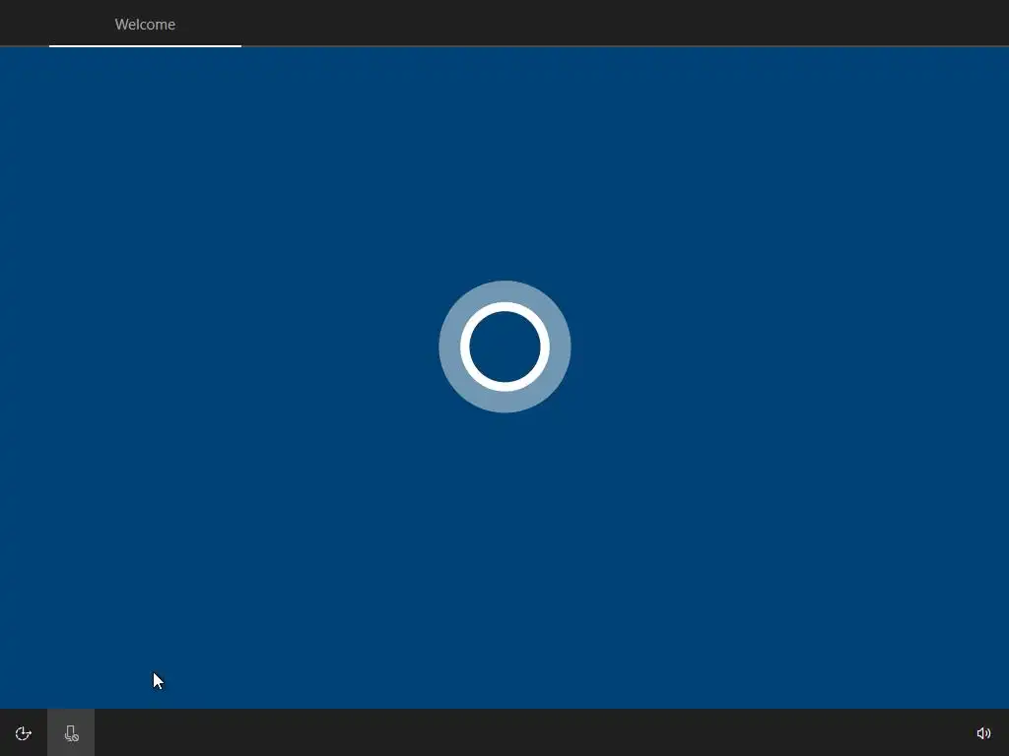Adjust volume via the speaker icon

pos(983,733)
